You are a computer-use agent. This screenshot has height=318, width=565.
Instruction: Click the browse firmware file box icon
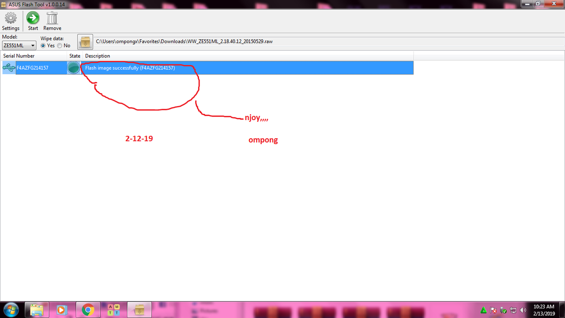(85, 42)
